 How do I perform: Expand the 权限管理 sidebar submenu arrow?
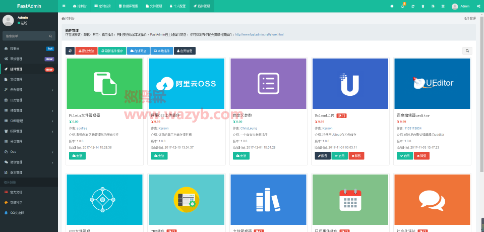click(x=52, y=131)
